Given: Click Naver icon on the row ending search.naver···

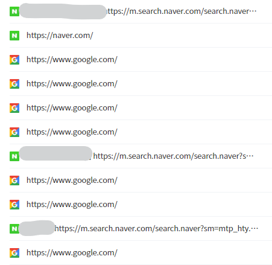Looking at the screenshot, I should (14, 11).
